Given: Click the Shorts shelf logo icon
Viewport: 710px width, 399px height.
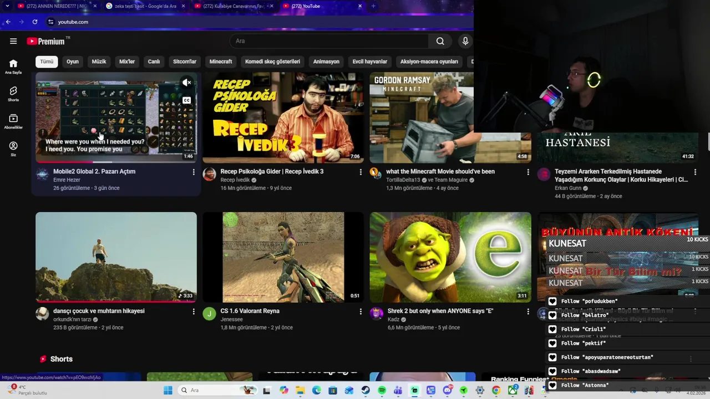Looking at the screenshot, I should [x=43, y=359].
